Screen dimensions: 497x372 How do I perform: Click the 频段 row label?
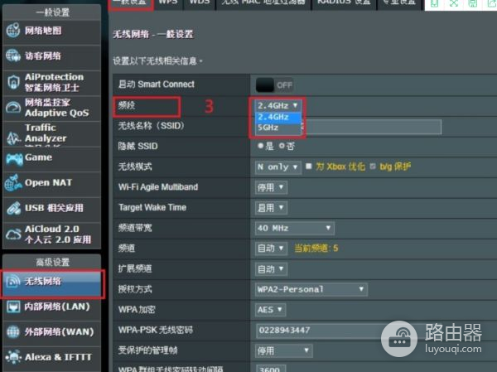[x=127, y=105]
